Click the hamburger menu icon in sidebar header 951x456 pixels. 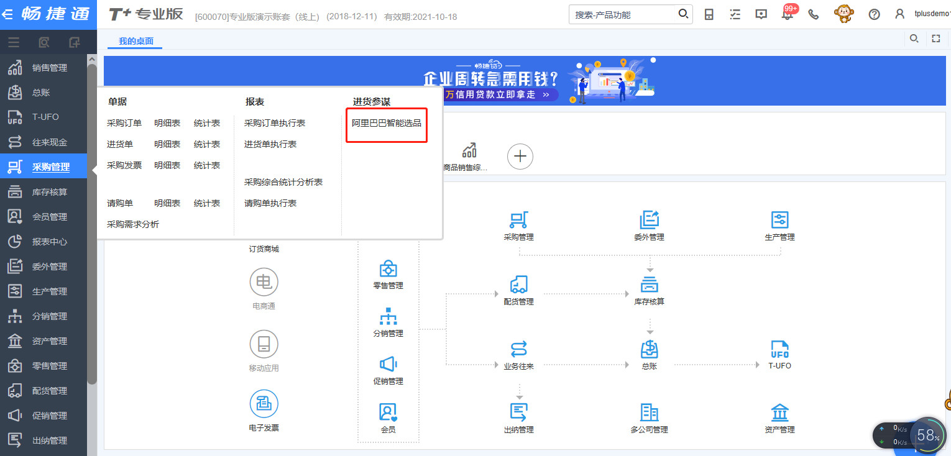[x=14, y=42]
